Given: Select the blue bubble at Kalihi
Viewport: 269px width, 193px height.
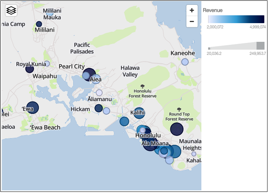Looking at the screenshot, I should tap(139, 113).
